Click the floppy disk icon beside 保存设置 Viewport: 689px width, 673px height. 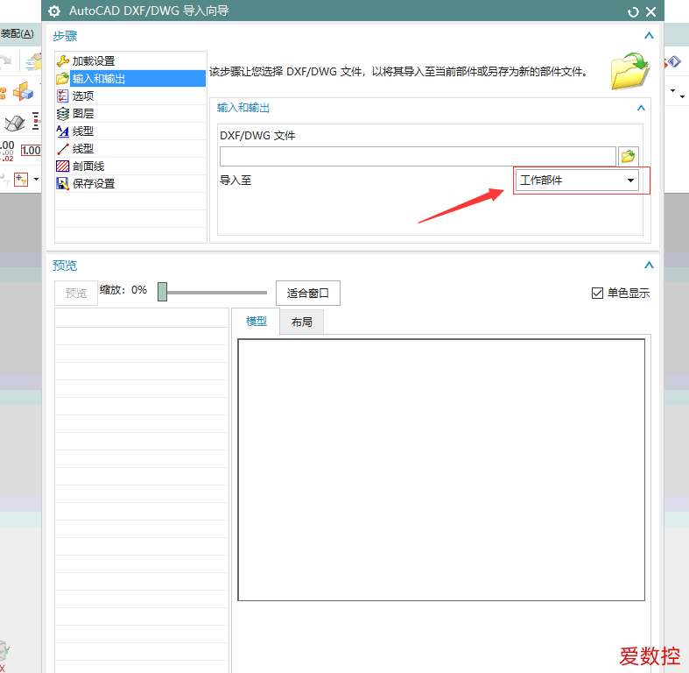pyautogui.click(x=63, y=184)
